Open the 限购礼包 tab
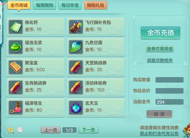This screenshot has width=190, height=138. click(x=96, y=5)
